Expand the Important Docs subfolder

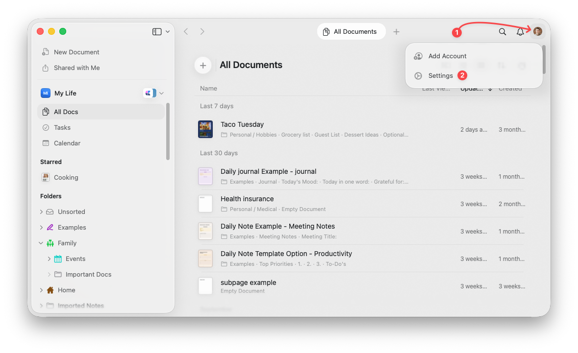(49, 275)
